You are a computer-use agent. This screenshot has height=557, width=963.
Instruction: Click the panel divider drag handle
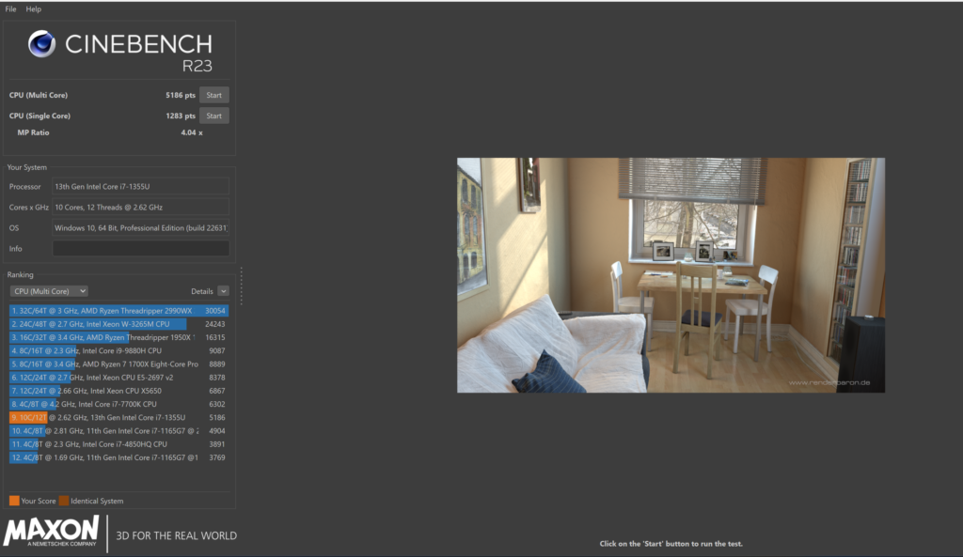(x=242, y=280)
